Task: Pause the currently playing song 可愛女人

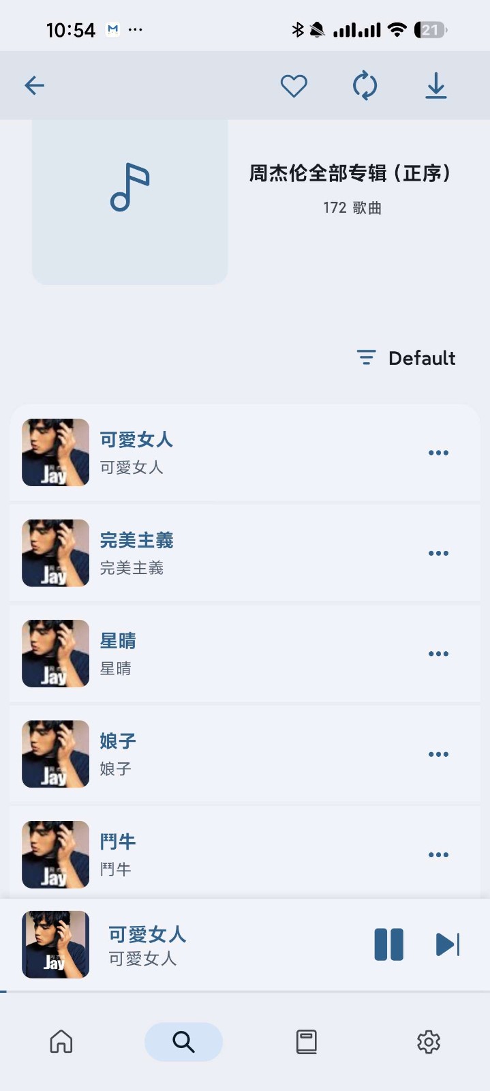Action: click(388, 945)
